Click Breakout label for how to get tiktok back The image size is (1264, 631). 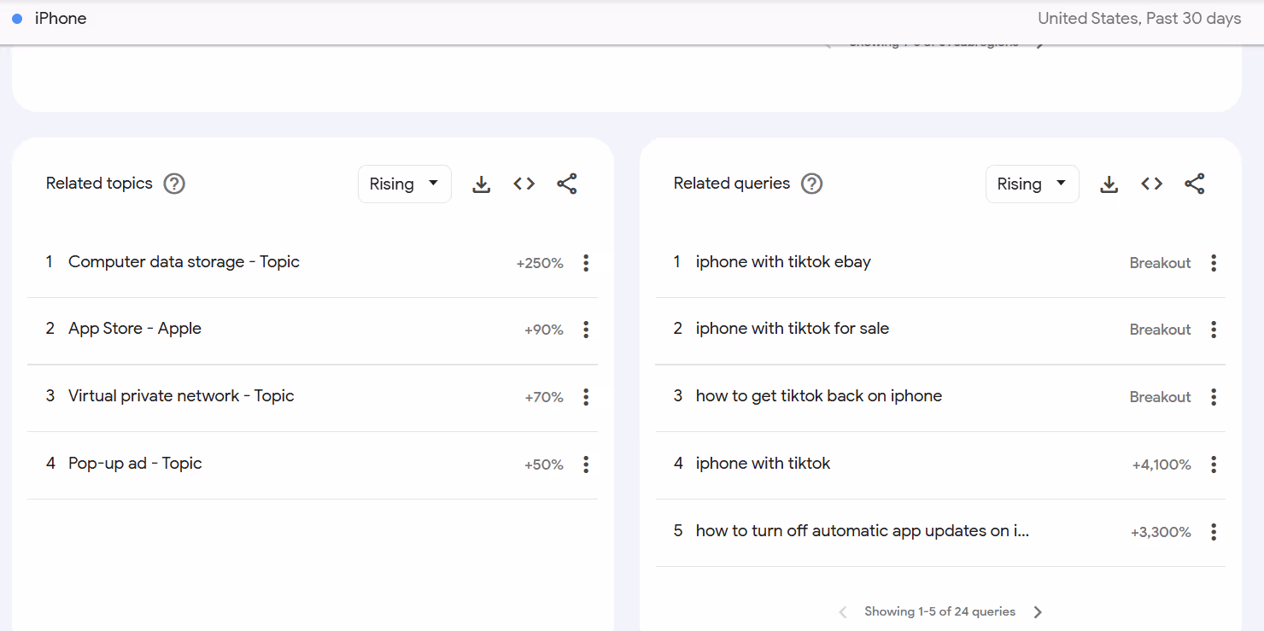(1160, 398)
